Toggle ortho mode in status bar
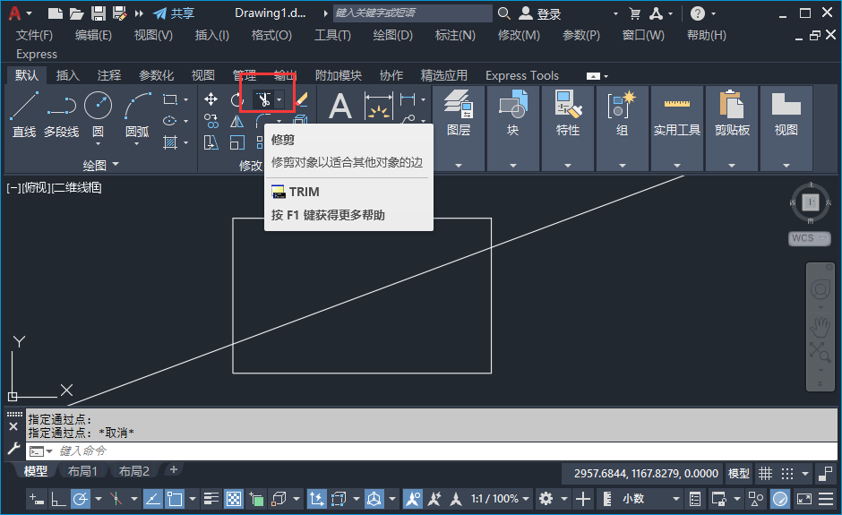This screenshot has width=842, height=515. point(58,500)
